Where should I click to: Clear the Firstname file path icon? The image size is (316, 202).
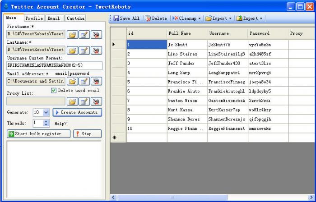(x=96, y=34)
